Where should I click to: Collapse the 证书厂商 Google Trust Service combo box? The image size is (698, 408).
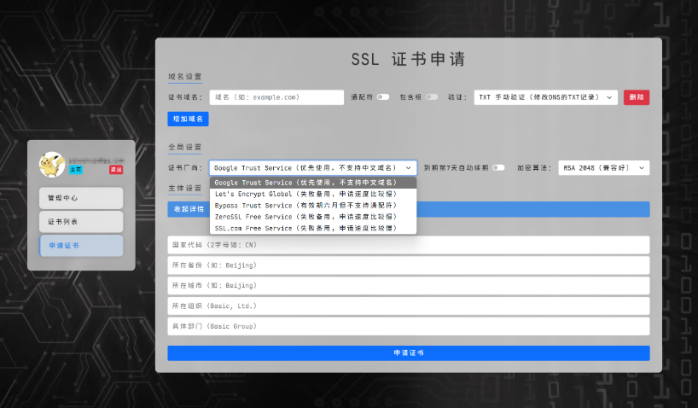pyautogui.click(x=313, y=168)
